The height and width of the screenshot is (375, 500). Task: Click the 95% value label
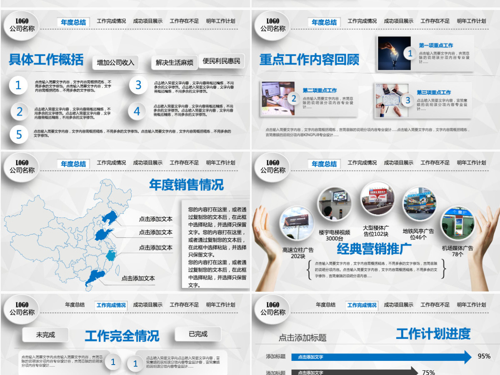(484, 356)
